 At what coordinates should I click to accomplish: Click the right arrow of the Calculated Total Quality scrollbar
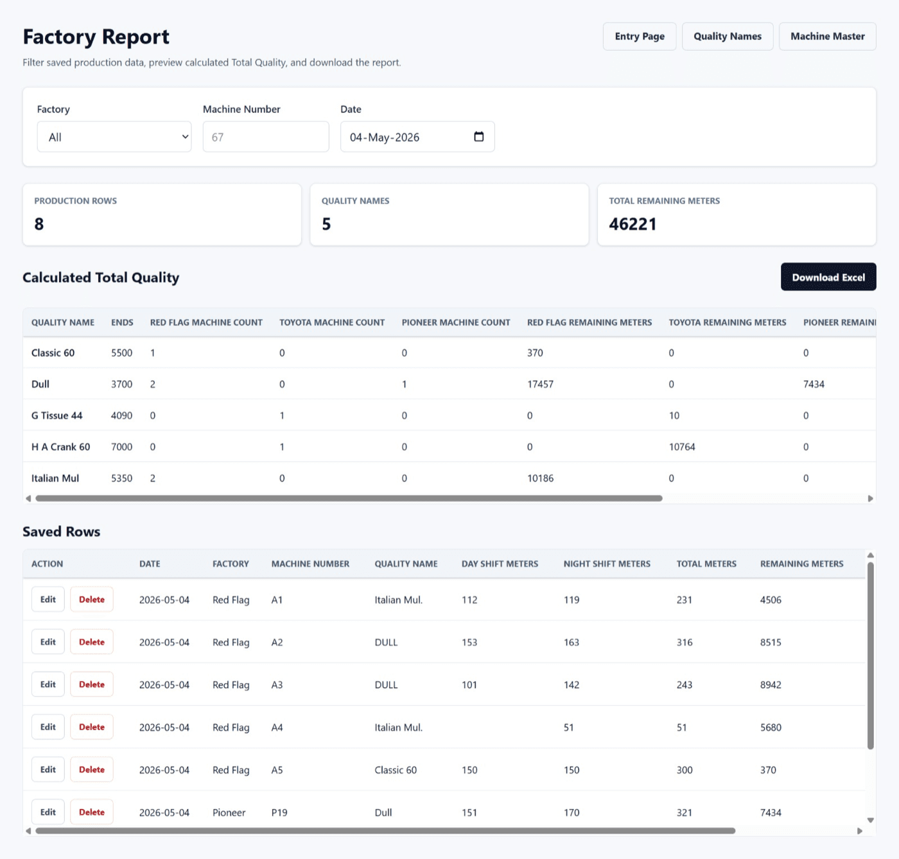870,498
